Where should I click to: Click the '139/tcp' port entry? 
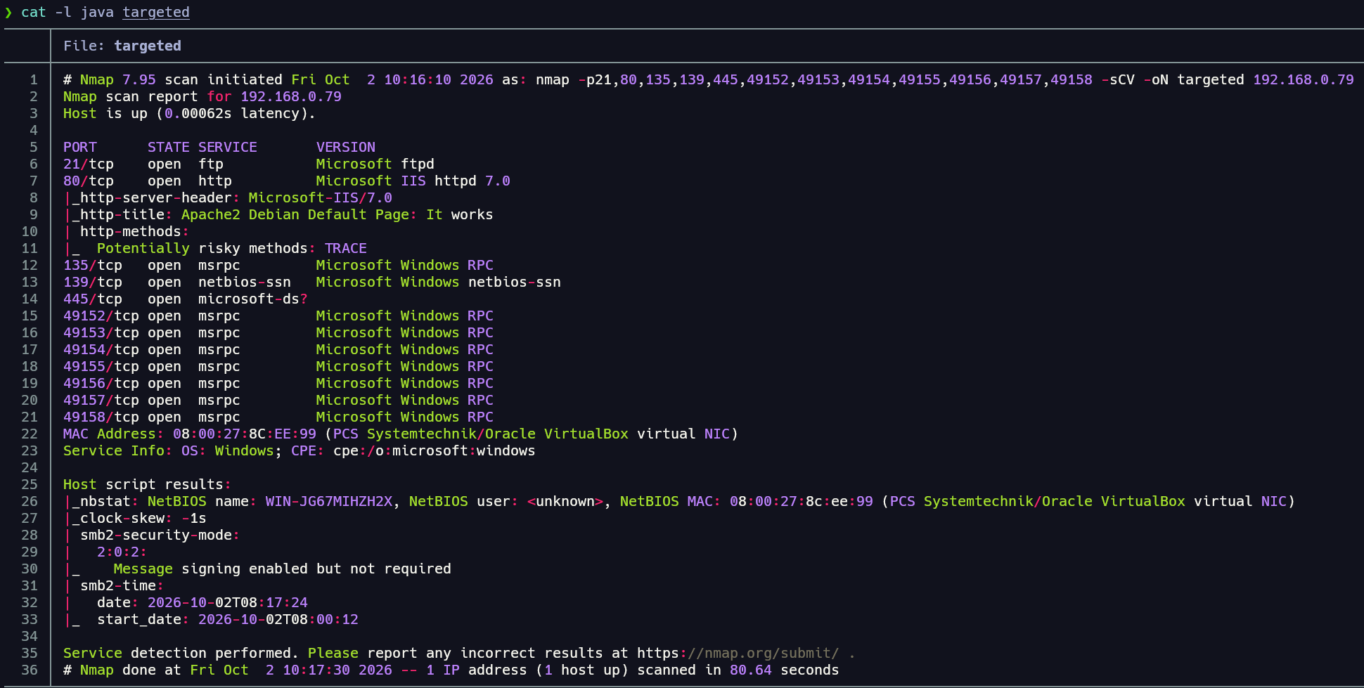(93, 282)
